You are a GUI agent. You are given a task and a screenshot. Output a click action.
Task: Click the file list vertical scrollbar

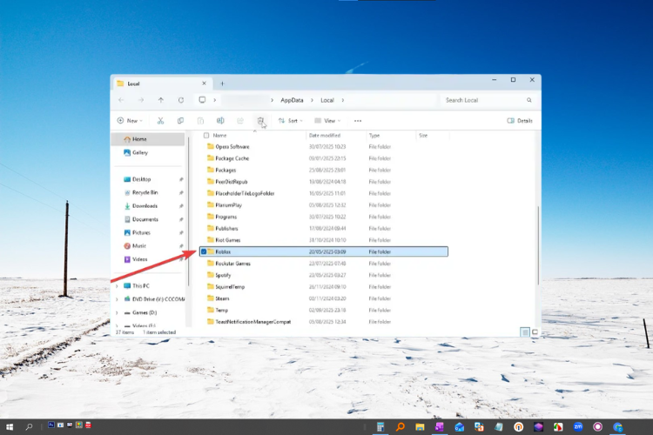coord(538,245)
